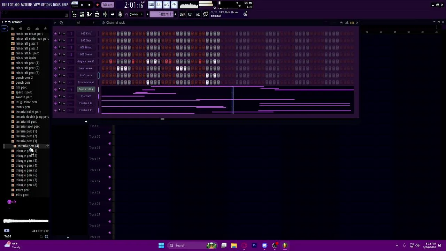Open arrow menu left of Pattern 1
The height and width of the screenshot is (251, 446).
[x=148, y=14]
